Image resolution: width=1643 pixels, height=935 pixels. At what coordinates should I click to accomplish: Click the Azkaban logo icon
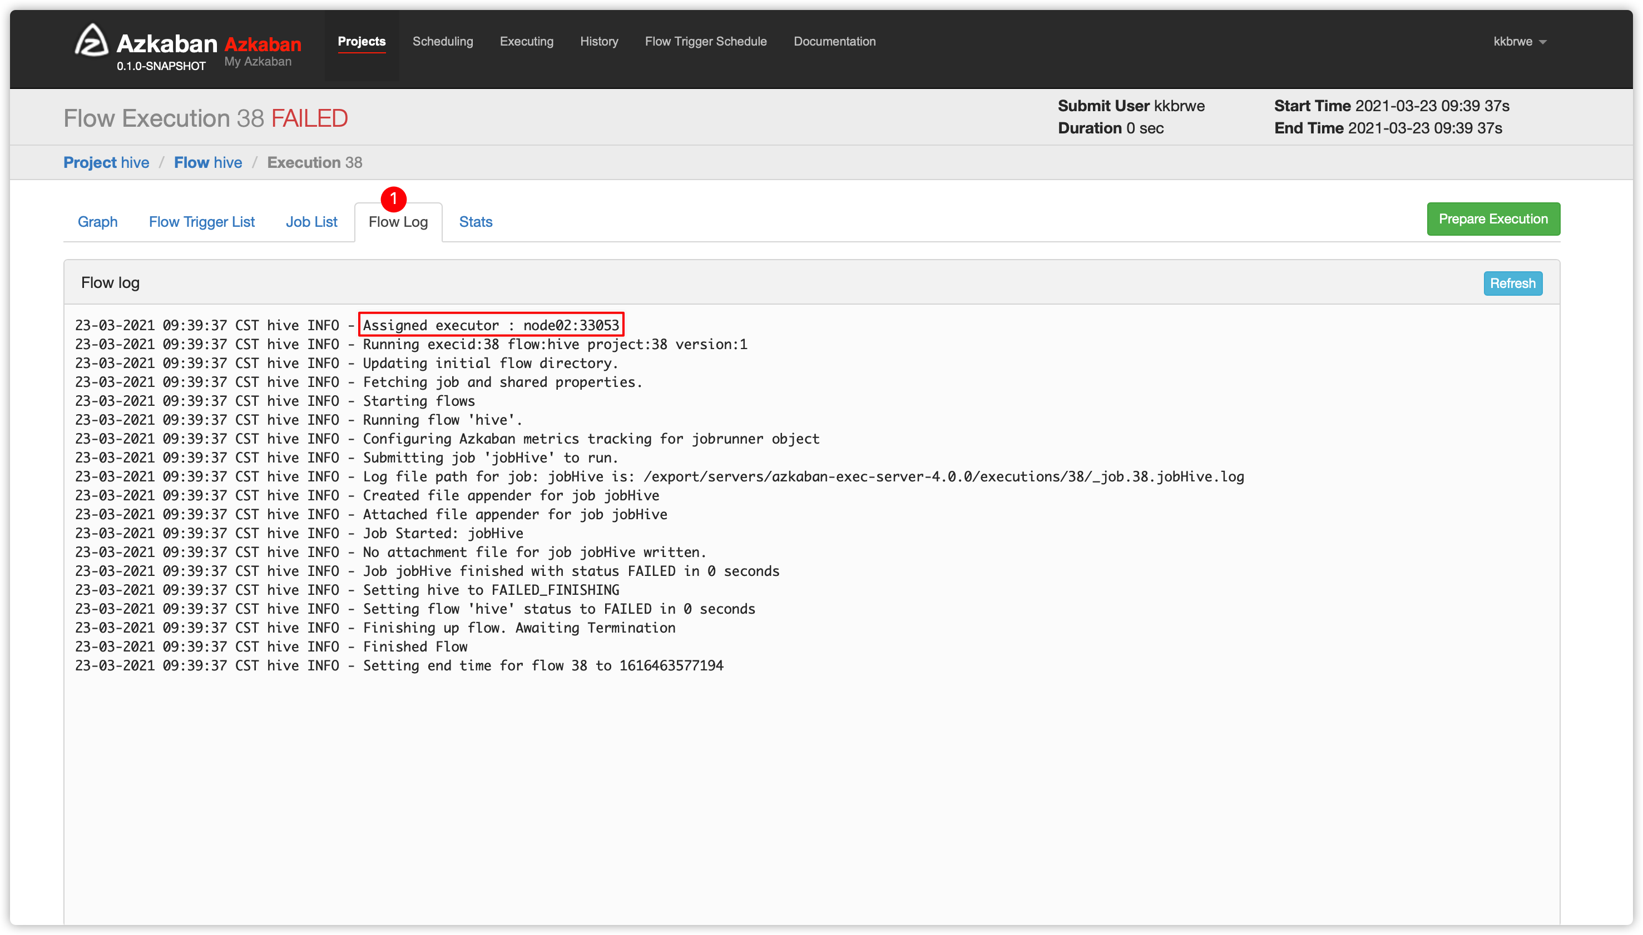tap(91, 41)
